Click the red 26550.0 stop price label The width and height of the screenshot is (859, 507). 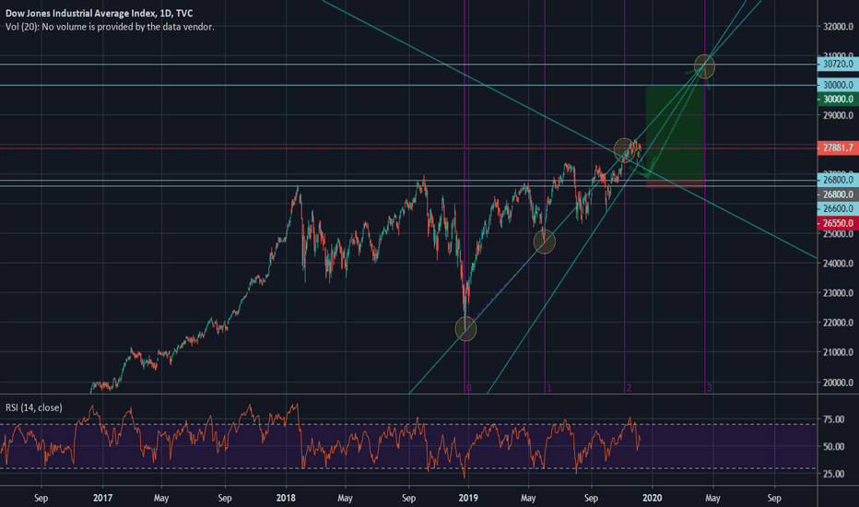[x=838, y=223]
